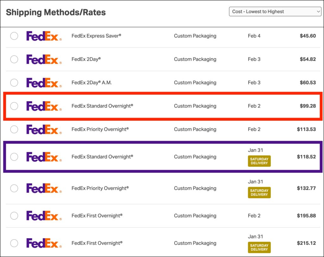Click the FedEx logo in 2Day A.M. row
324x257 pixels.
[x=44, y=83]
